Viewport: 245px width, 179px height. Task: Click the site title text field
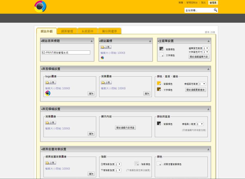pyautogui.click(x=66, y=52)
